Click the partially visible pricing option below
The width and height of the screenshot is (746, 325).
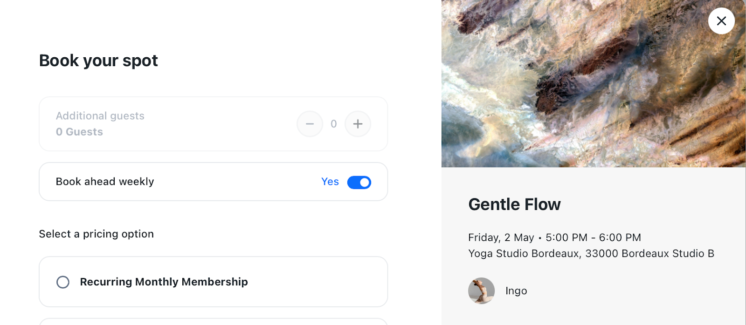pyautogui.click(x=213, y=321)
